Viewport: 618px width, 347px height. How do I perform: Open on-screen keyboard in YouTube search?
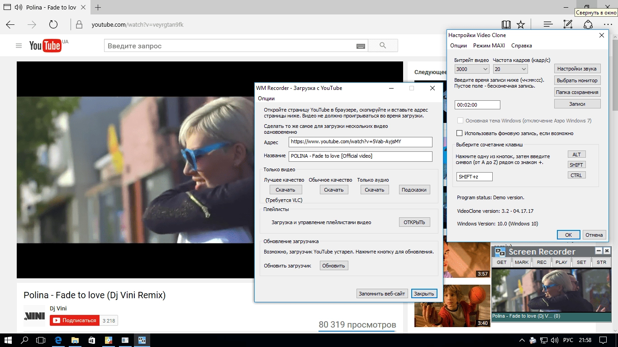pyautogui.click(x=361, y=46)
